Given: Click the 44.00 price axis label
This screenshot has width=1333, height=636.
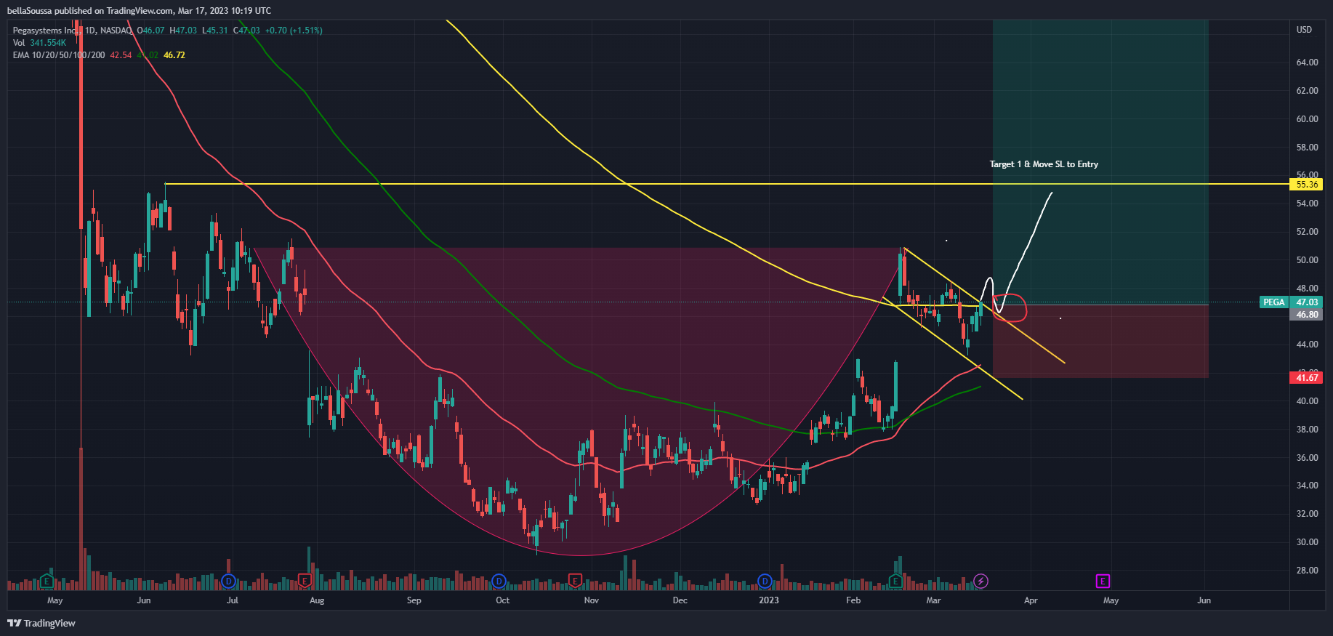Looking at the screenshot, I should (1307, 345).
